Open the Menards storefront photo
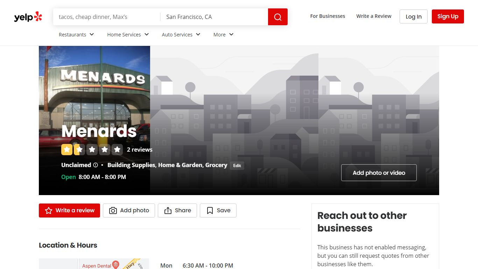The image size is (478, 269). point(94,120)
